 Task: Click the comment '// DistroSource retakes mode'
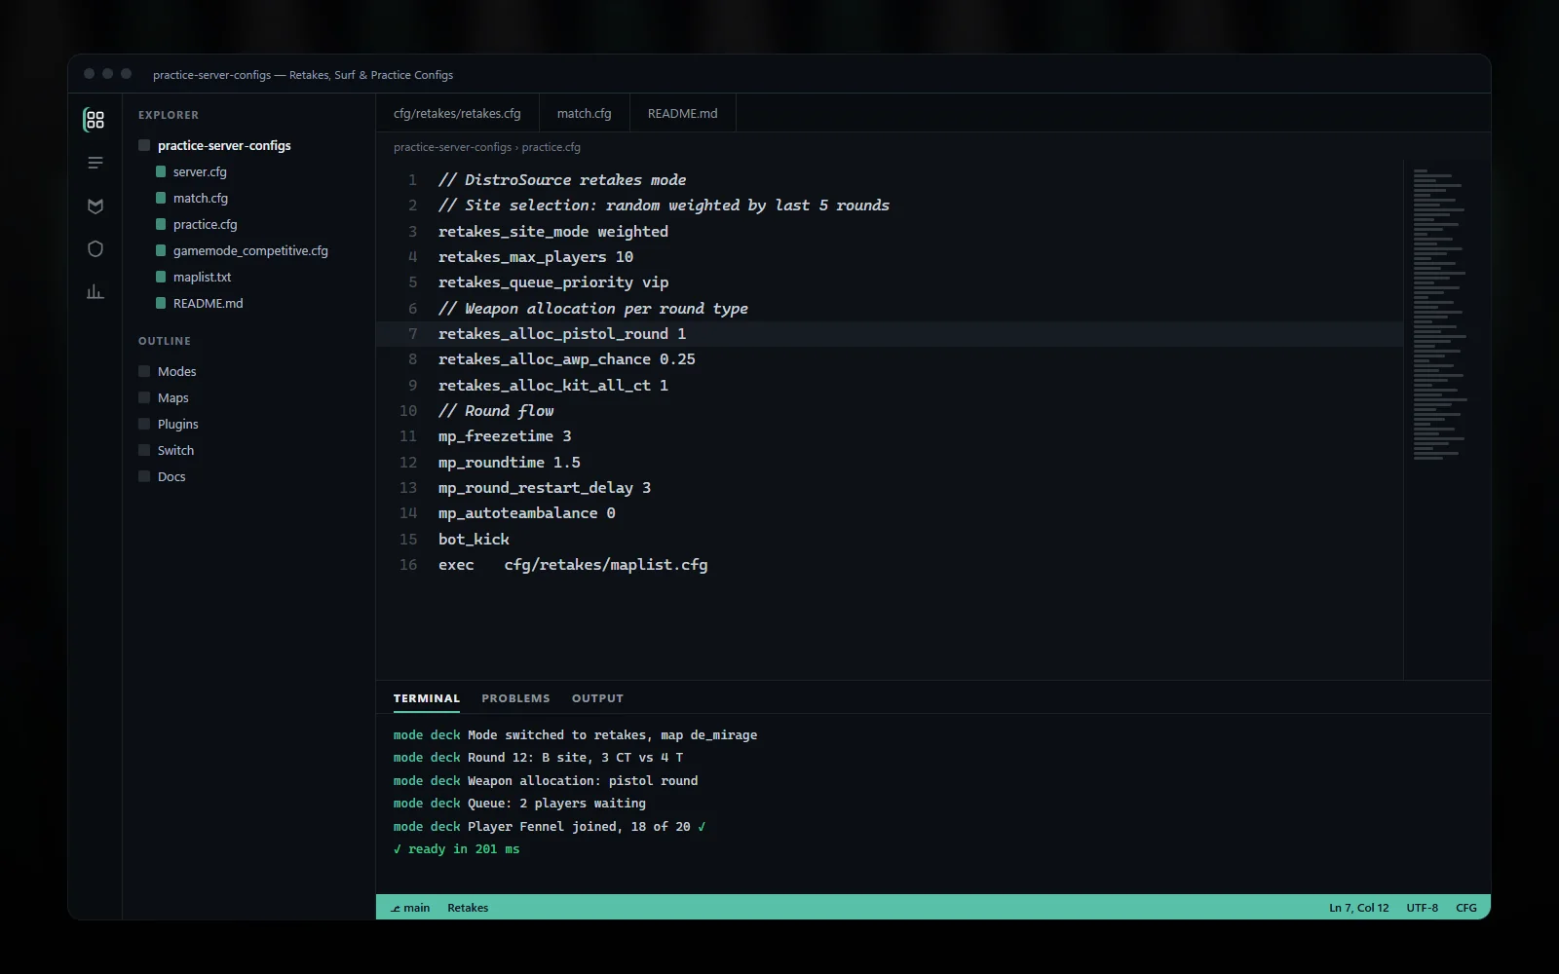561,180
